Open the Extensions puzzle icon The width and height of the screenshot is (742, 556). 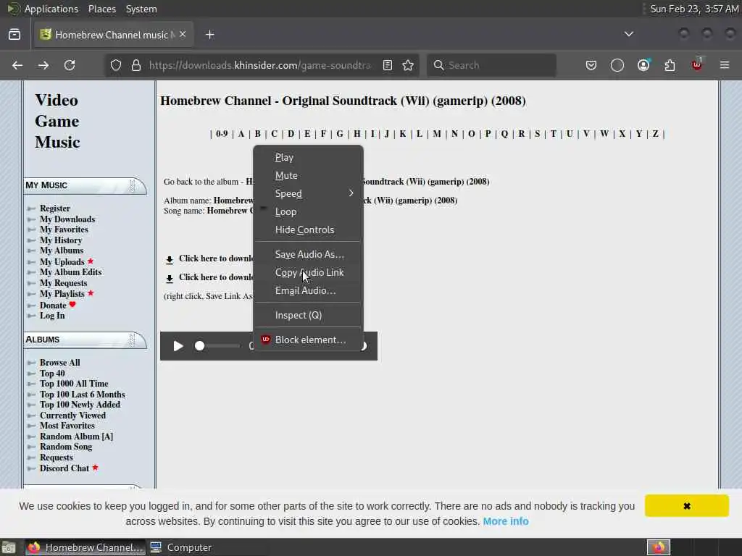click(x=670, y=65)
